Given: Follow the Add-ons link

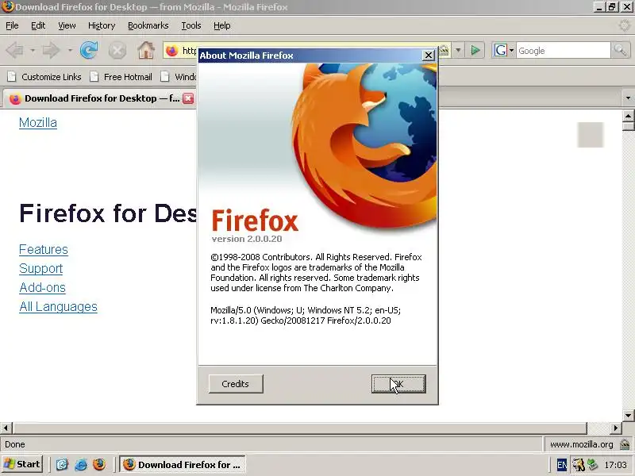Looking at the screenshot, I should [x=42, y=287].
